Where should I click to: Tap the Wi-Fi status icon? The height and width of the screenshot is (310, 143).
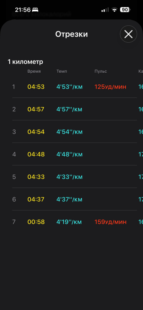coord(114,10)
